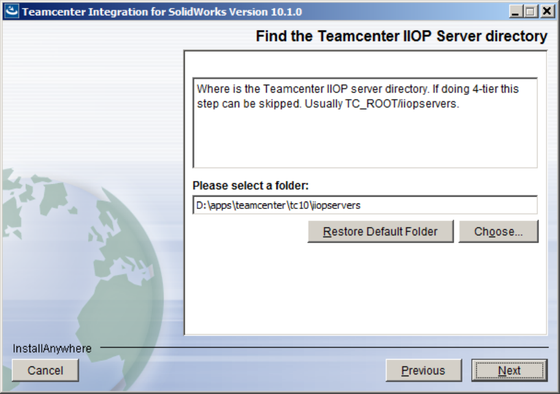The image size is (560, 394).
Task: Click the folder path input field
Action: point(365,205)
